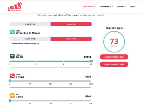Expand chevron next to HOW MUCH?
142x107 pixels.
click(95, 7)
